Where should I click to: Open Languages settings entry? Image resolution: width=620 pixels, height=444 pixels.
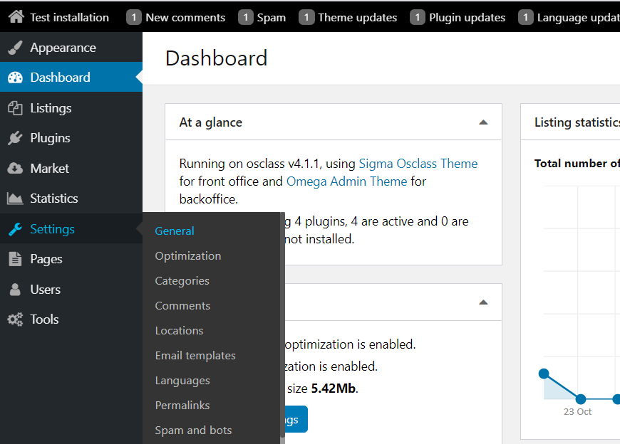click(182, 381)
